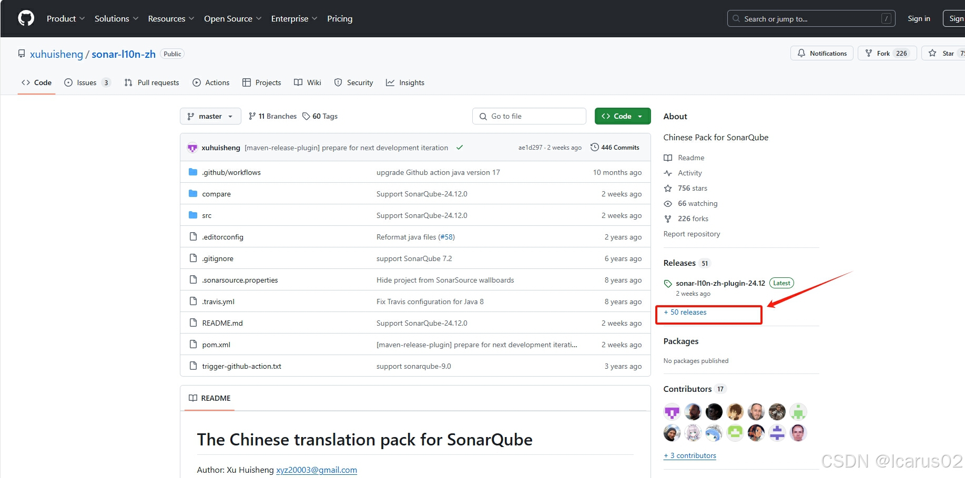
Task: Open the trigger-github-action.txt file
Action: 241,366
